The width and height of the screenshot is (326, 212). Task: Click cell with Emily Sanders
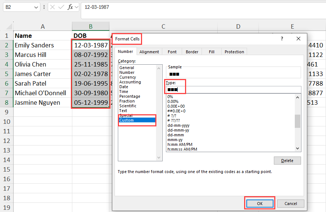click(x=43, y=45)
